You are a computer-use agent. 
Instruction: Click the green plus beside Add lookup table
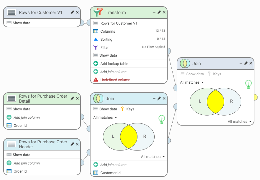click(x=96, y=64)
